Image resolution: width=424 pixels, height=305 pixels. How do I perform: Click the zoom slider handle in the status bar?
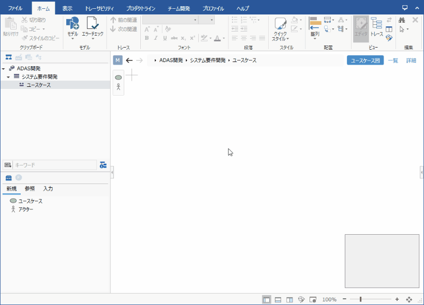click(360, 299)
